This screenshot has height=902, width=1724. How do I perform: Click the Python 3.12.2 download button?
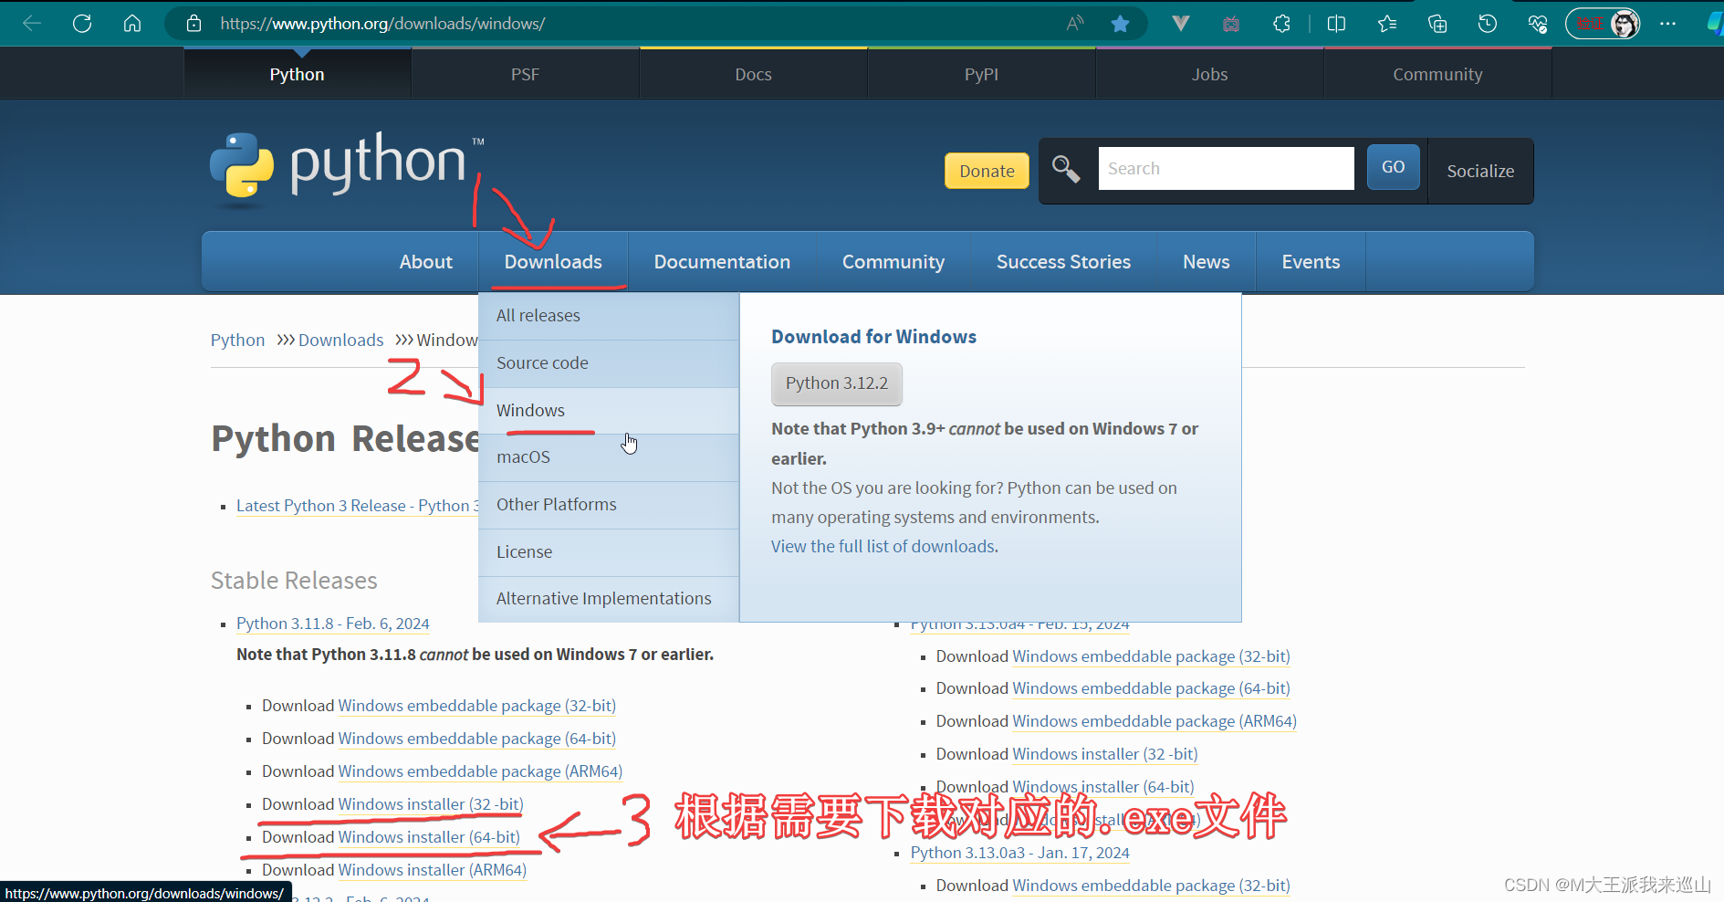[x=837, y=383]
